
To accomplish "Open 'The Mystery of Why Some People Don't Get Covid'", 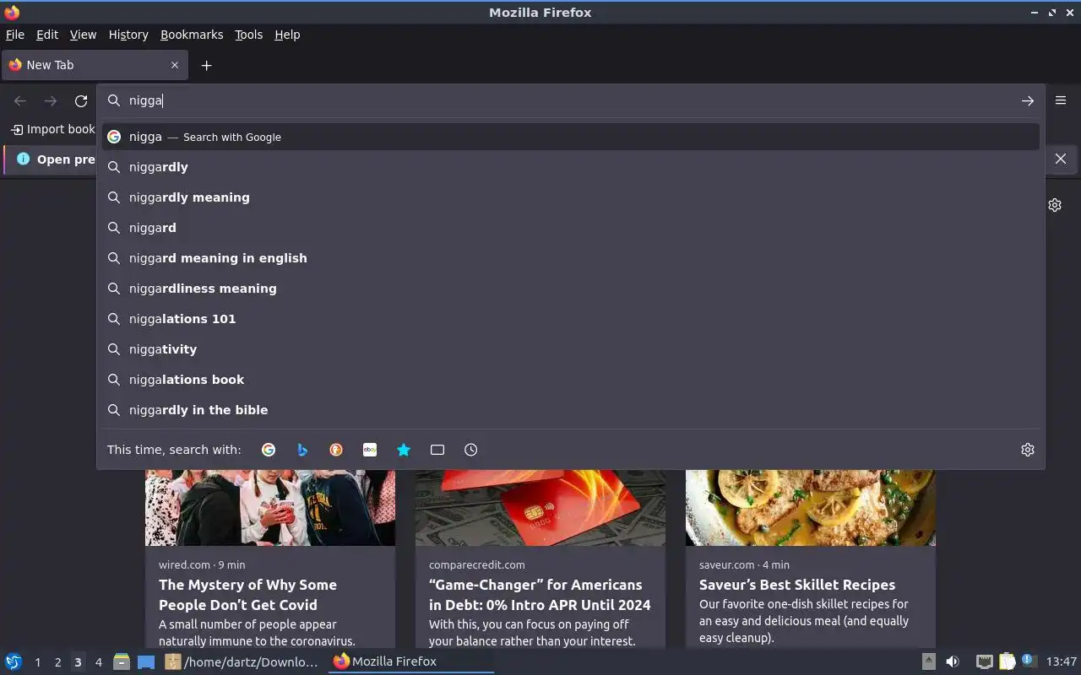I will 247,595.
